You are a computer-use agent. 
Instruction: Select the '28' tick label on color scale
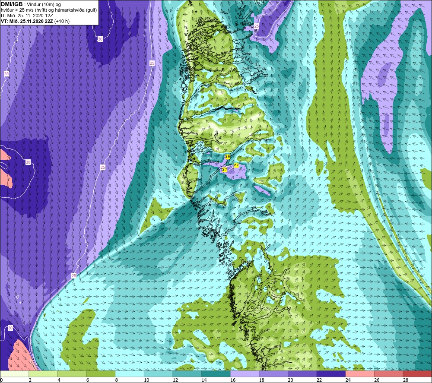pyautogui.click(x=406, y=380)
